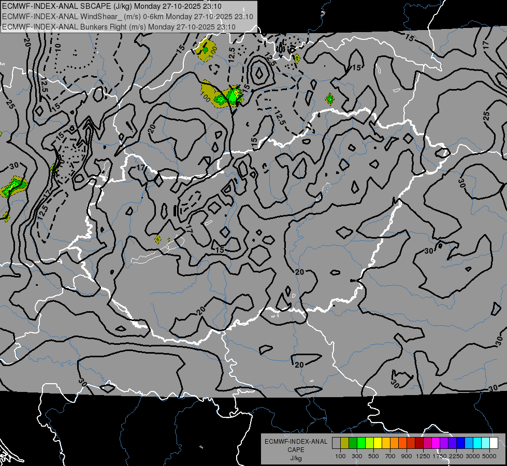
Task: Click the 300 legend scale value
Action: pos(357,456)
